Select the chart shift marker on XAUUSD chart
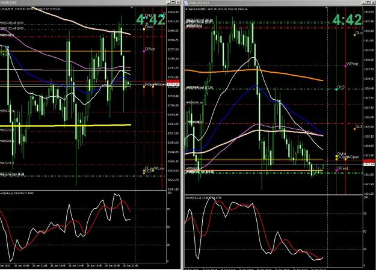This screenshot has height=270, width=376. pyautogui.click(x=327, y=8)
